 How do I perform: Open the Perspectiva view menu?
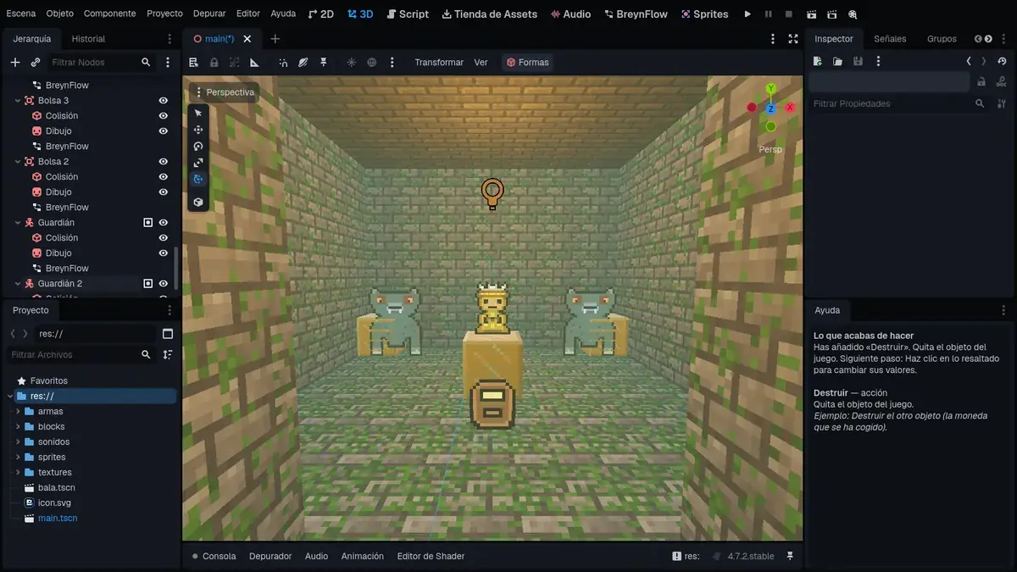click(225, 92)
